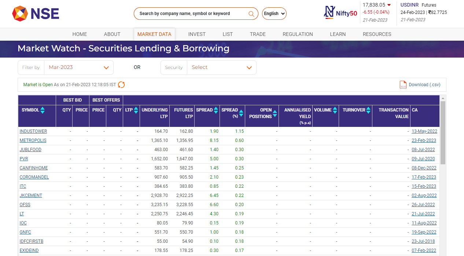Open the LT symbol link
Viewport: 464px width, 256px height.
coord(22,214)
